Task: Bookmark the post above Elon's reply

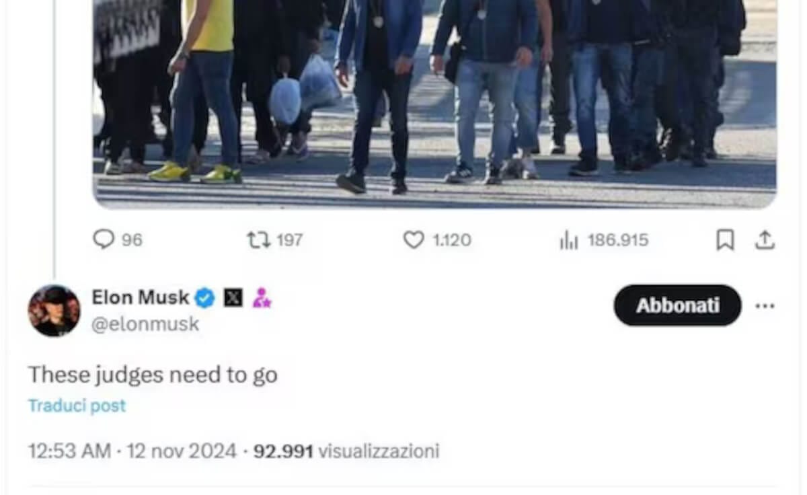Action: (x=725, y=240)
